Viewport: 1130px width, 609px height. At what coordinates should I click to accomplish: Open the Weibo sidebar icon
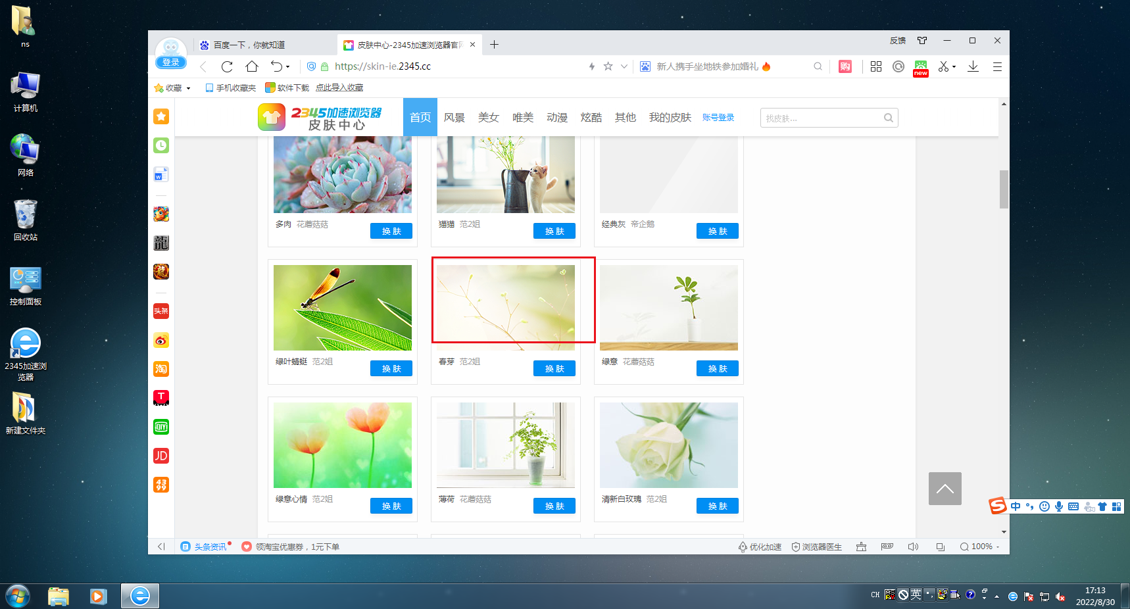tap(161, 340)
